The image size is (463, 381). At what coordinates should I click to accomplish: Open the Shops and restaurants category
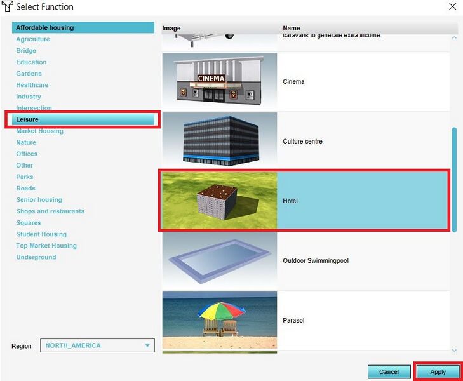[x=50, y=211]
